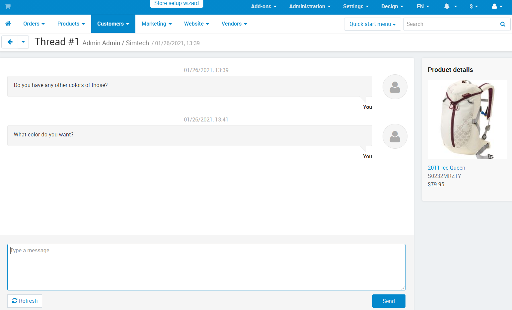Open the Marketing menu

click(157, 24)
